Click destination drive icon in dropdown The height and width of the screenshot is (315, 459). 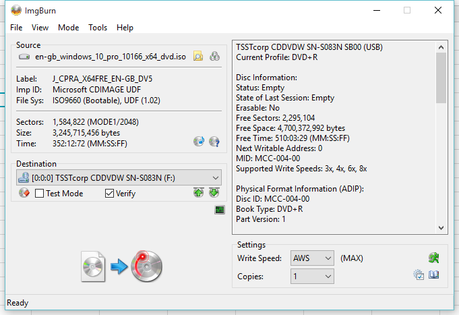(24, 177)
